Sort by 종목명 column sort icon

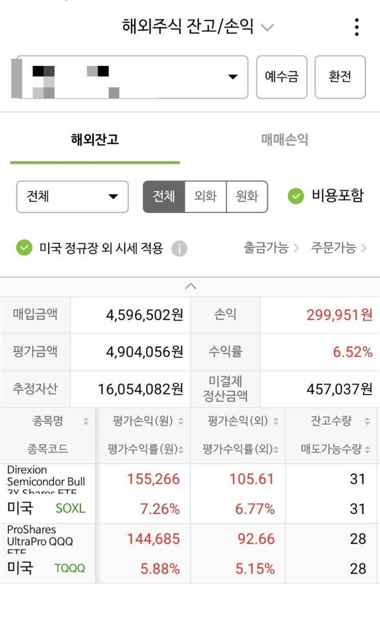tap(85, 422)
